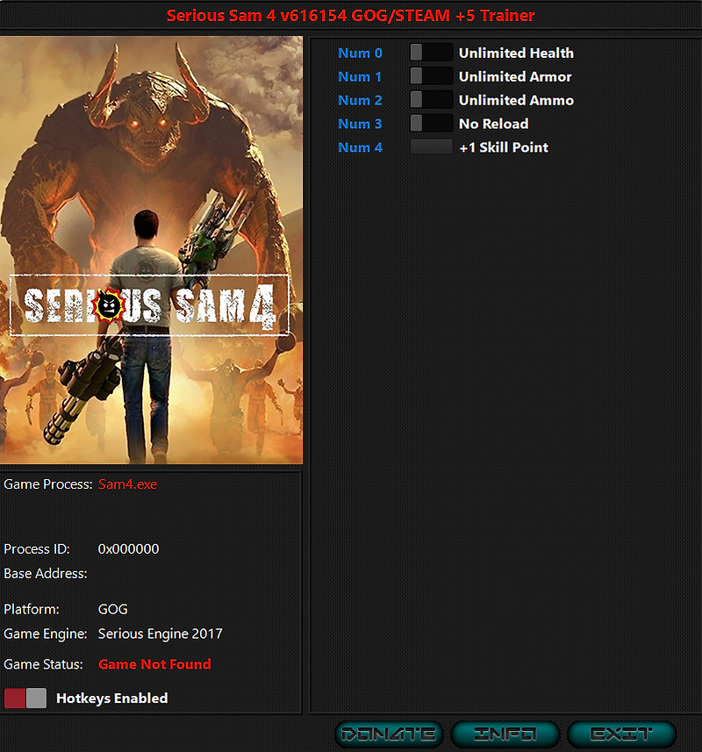This screenshot has height=752, width=702.
Task: Click the DONATE button
Action: 389,734
